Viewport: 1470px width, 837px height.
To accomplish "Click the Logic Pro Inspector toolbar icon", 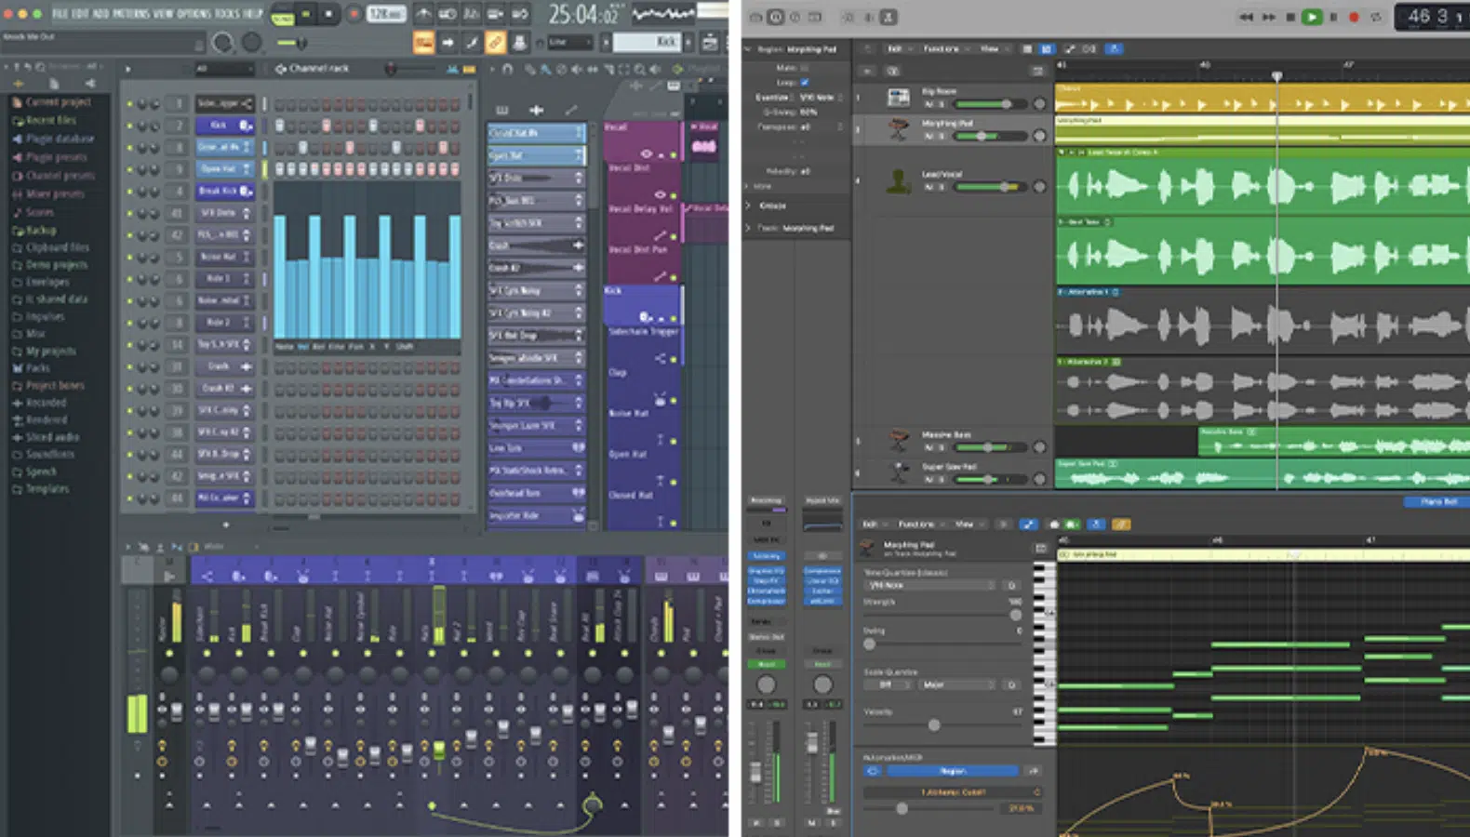I will [775, 17].
